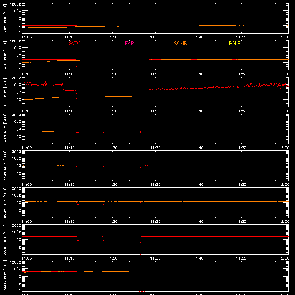Click the red SVTO station label
This screenshot has height=295, width=295.
(x=75, y=43)
